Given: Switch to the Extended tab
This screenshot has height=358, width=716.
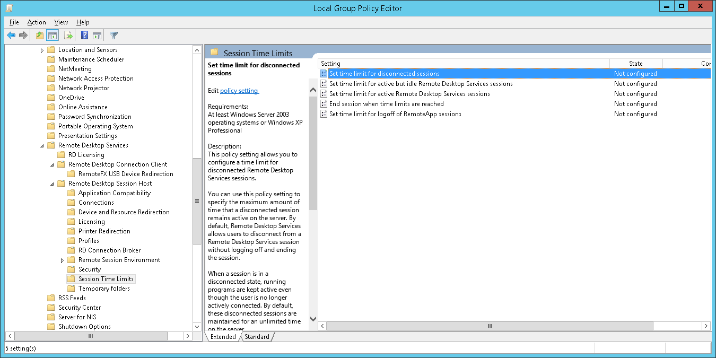Looking at the screenshot, I should (223, 337).
